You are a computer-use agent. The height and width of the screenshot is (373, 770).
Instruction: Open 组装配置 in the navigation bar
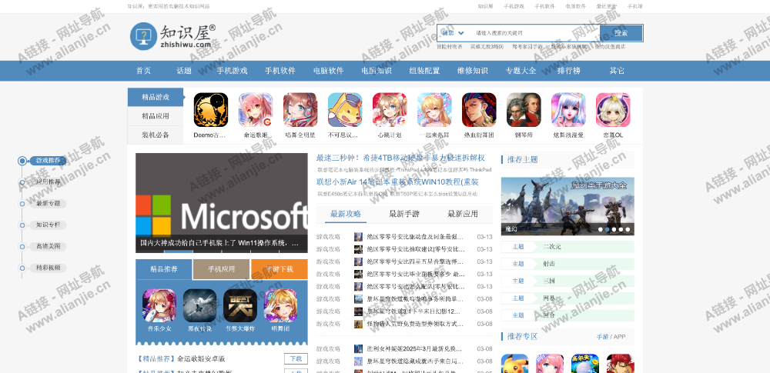point(425,71)
